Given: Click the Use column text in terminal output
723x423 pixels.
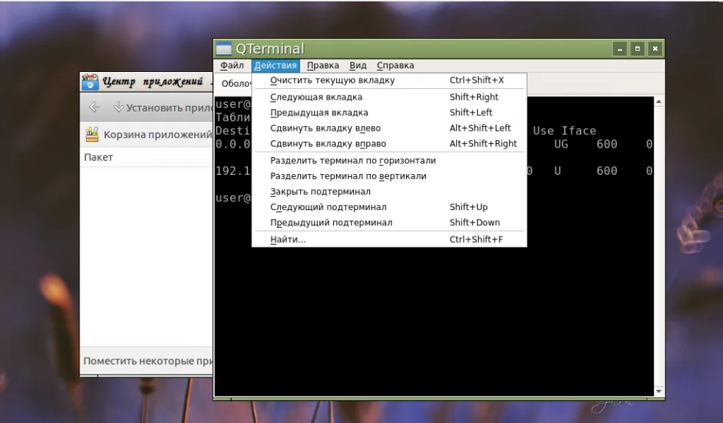Looking at the screenshot, I should [x=544, y=131].
